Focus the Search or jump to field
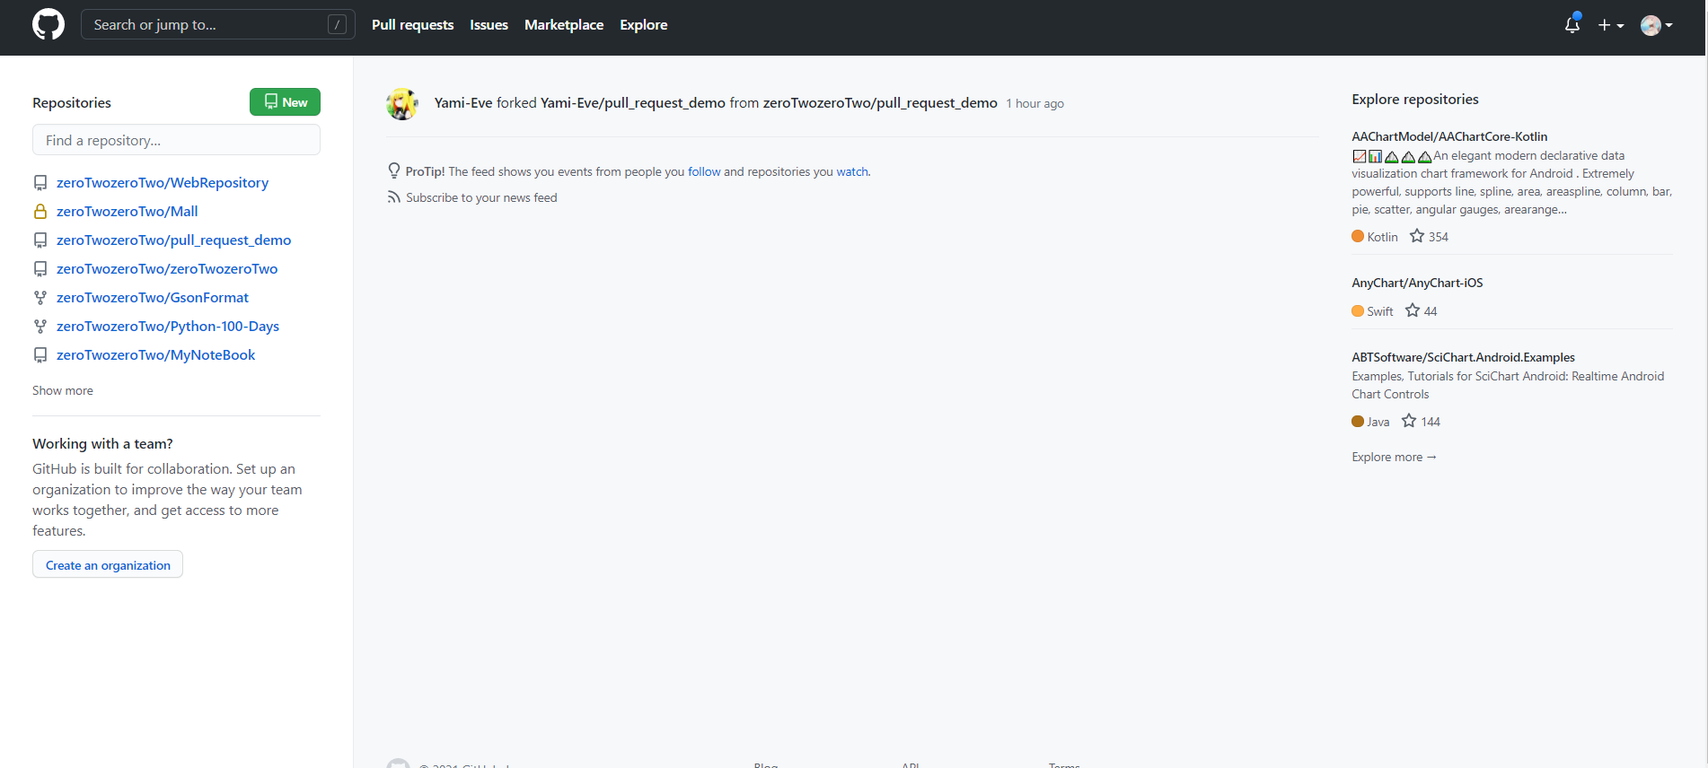 (218, 24)
